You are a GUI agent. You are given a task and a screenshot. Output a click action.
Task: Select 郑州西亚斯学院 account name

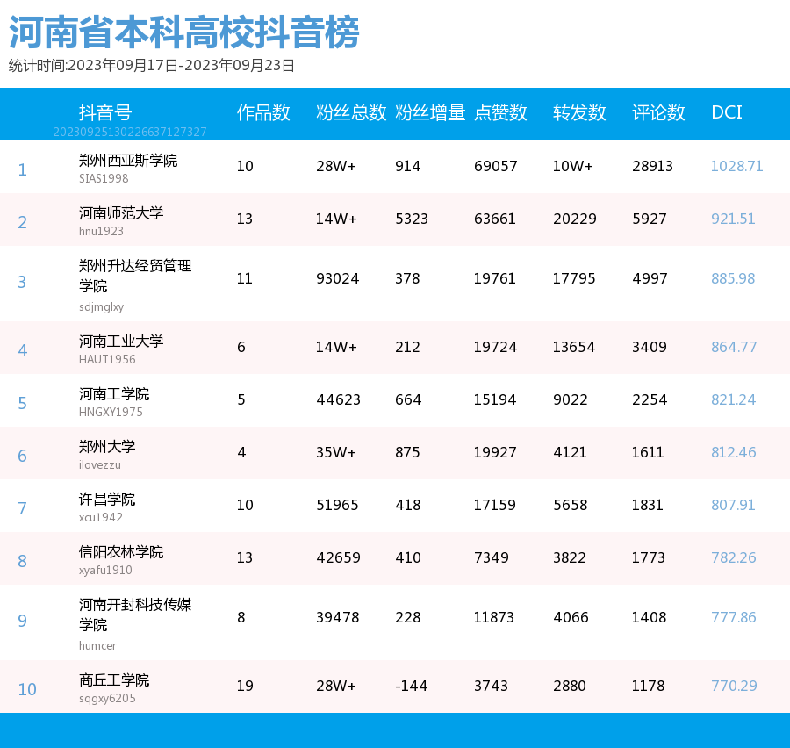click(128, 161)
